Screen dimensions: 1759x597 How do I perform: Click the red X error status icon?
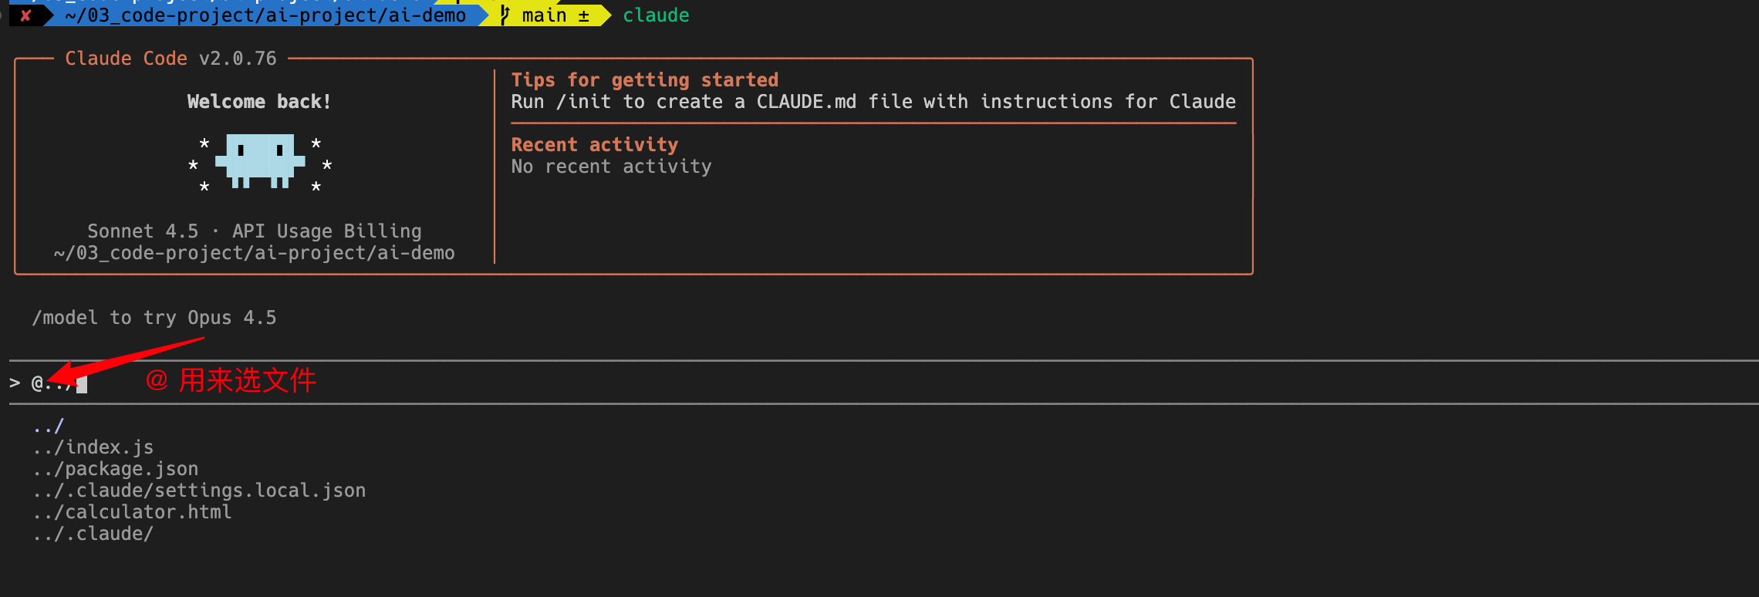click(25, 15)
